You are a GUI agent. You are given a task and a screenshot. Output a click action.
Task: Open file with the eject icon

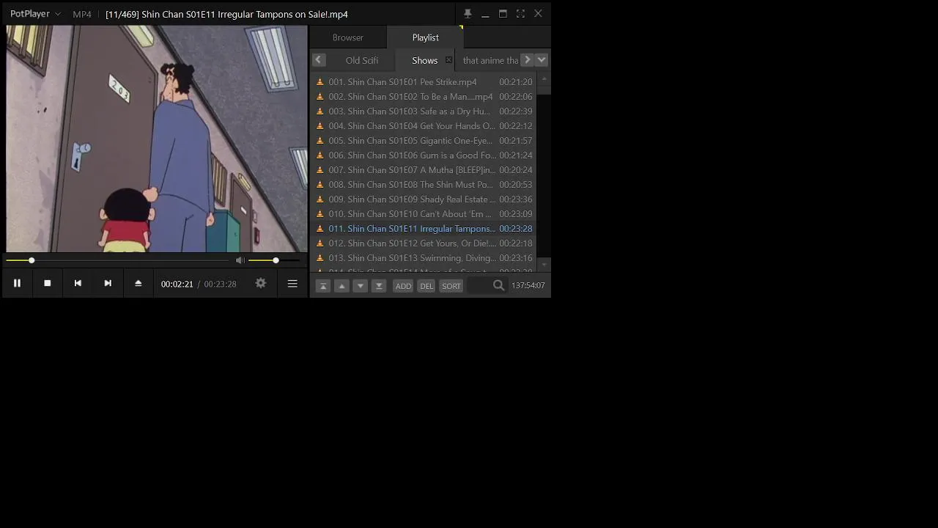[x=138, y=283]
